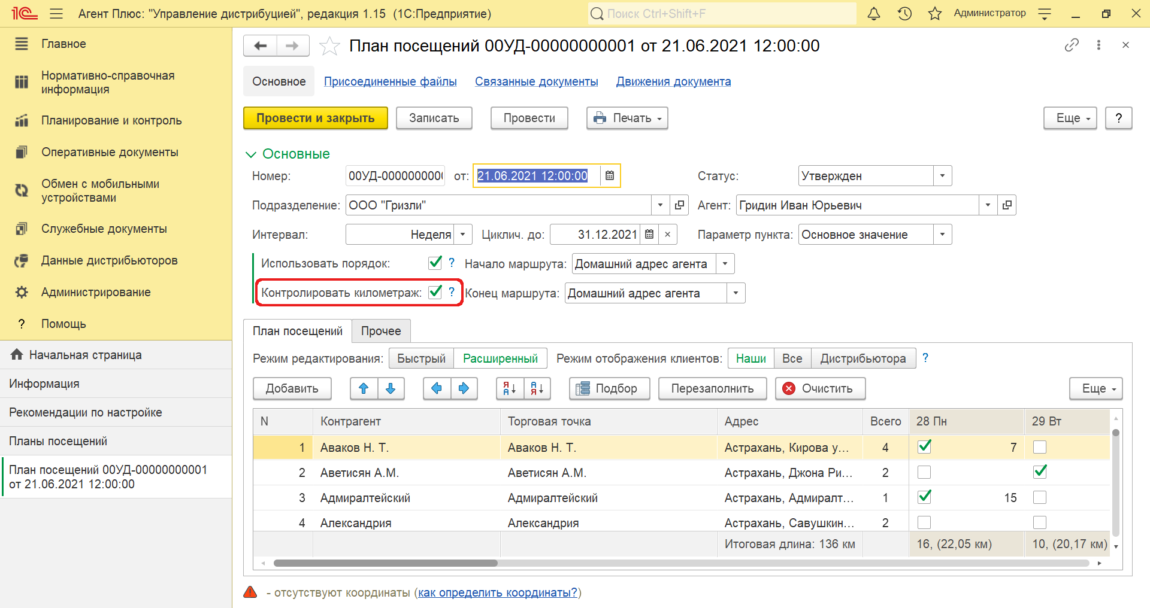1150x608 pixels.
Task: Check 29 Вт for Аваков Н. Т.
Action: coord(1040,447)
